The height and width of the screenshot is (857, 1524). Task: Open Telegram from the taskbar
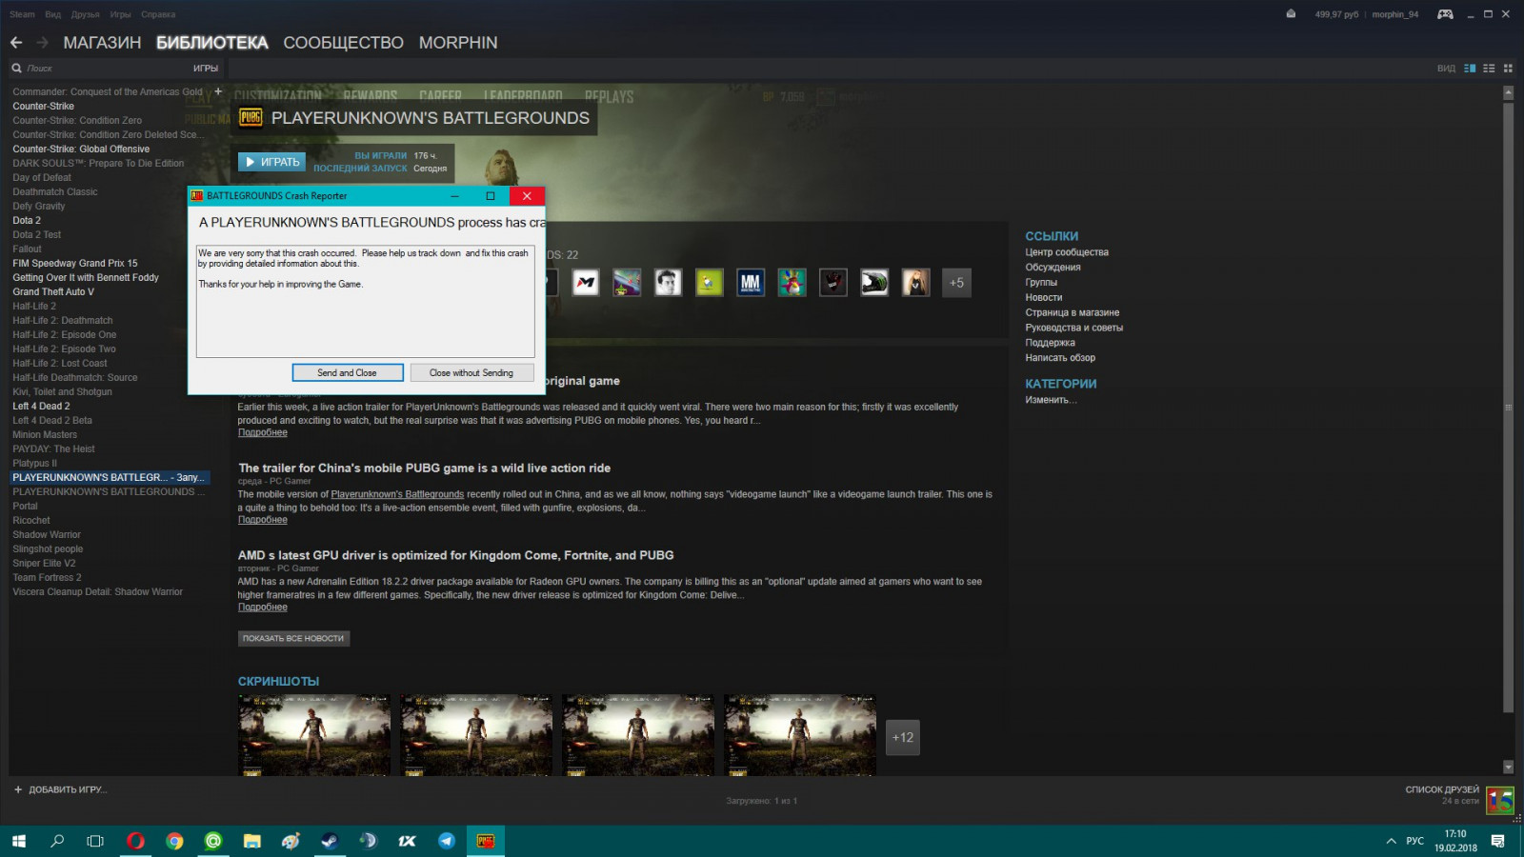pos(447,841)
